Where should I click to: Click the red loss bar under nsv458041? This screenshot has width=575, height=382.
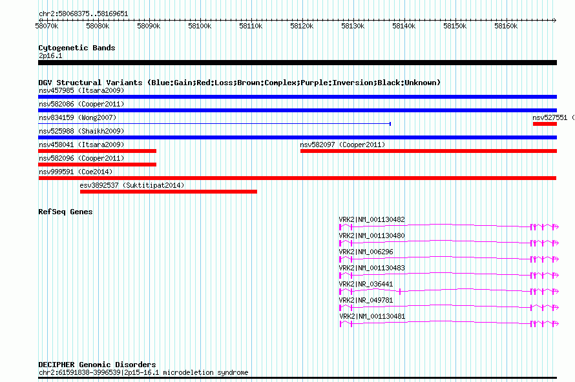click(x=97, y=151)
